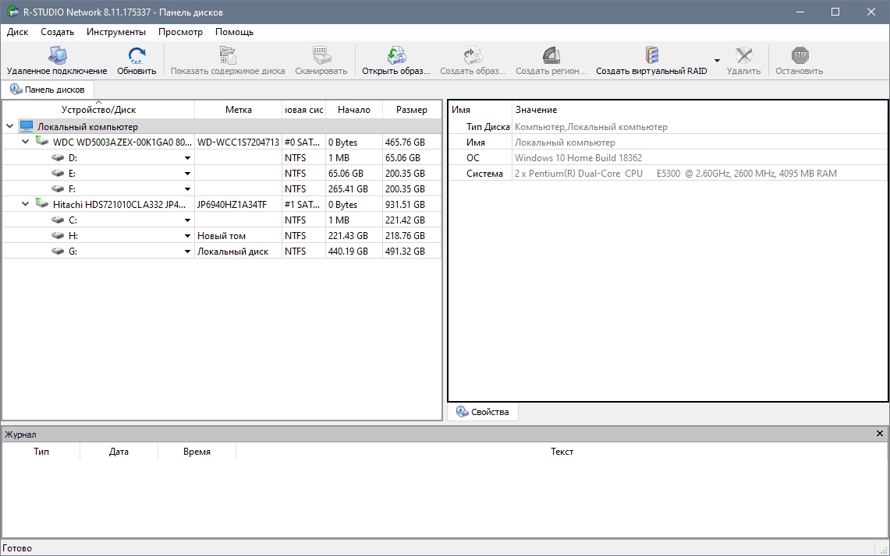Click the Windows 10 Home Build 18362 value
The image size is (890, 556).
click(578, 158)
